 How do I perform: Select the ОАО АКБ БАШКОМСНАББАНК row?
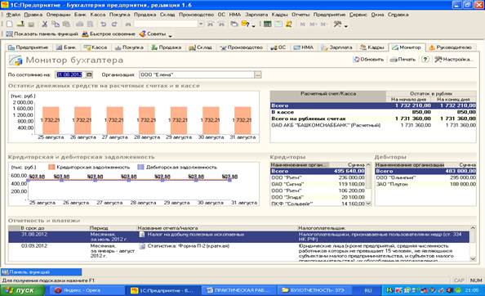tap(373, 125)
